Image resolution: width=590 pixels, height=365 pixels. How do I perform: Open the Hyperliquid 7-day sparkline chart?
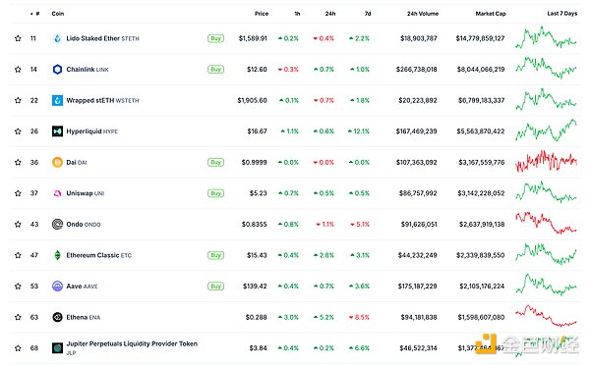[546, 130]
